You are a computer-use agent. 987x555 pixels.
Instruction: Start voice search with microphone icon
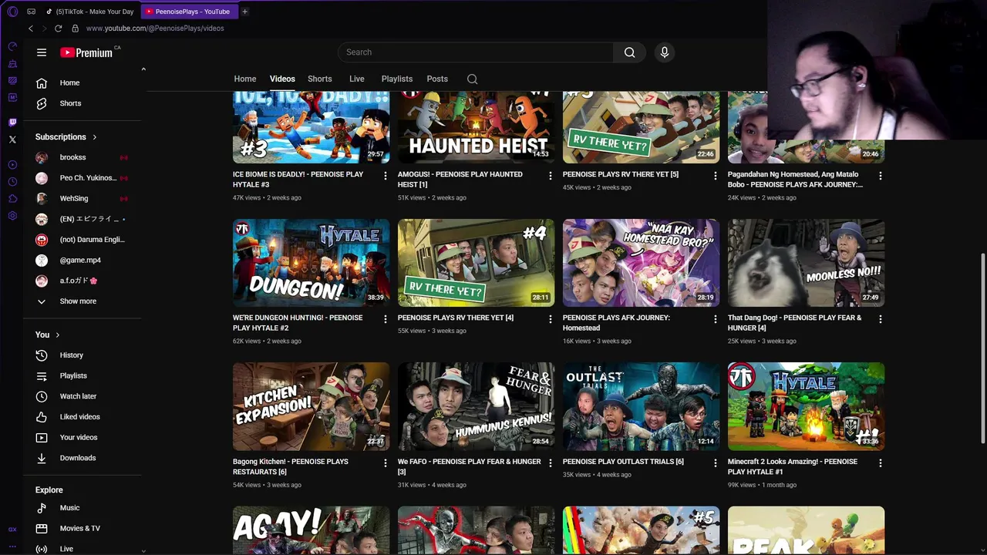[x=665, y=52]
